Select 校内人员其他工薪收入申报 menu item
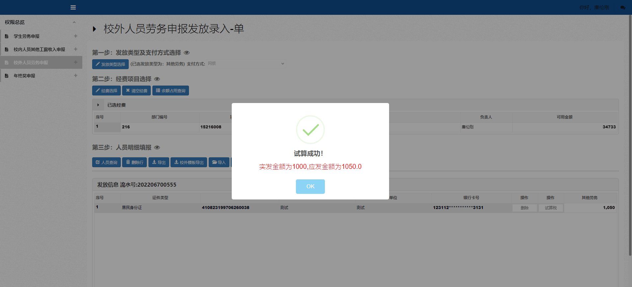632x287 pixels. [x=39, y=49]
